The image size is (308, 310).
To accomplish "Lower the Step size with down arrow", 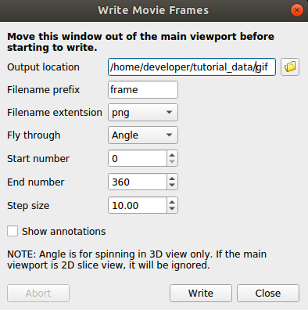I will point(172,209).
